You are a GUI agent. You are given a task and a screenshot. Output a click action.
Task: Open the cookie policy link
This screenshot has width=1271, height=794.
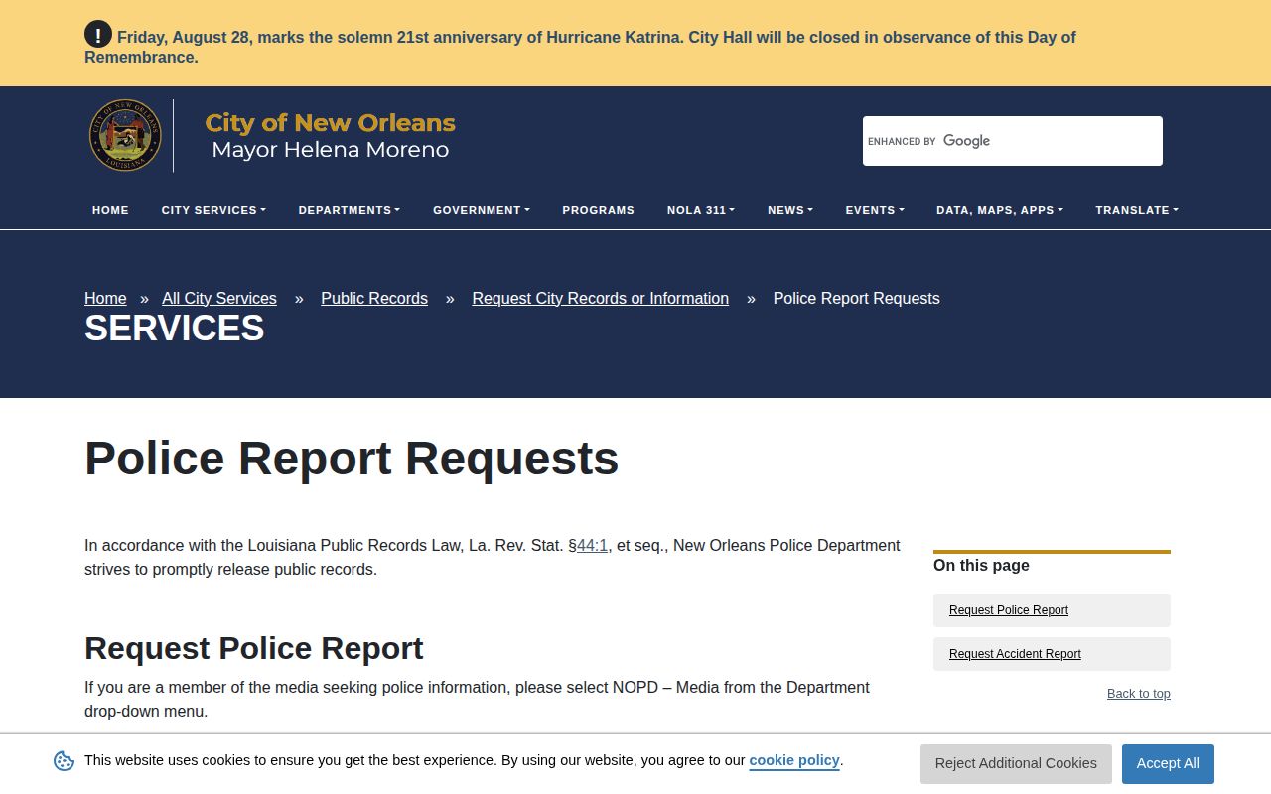[794, 760]
